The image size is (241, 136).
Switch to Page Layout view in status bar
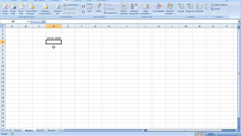[201, 134]
